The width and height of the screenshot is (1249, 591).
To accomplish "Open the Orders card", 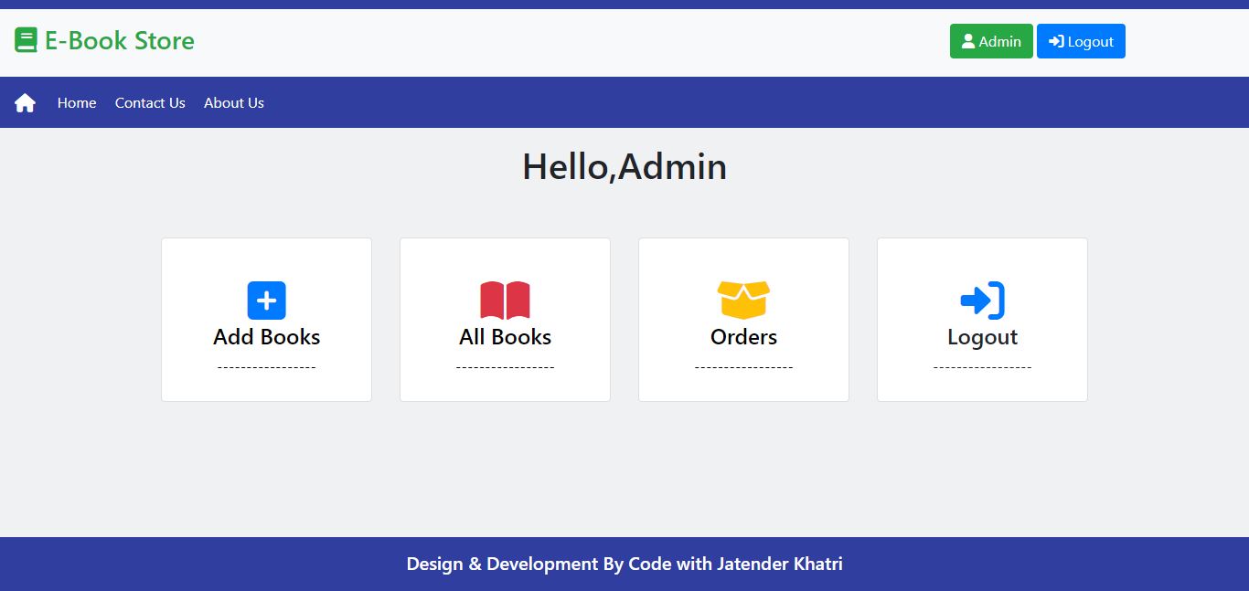I will (x=742, y=320).
